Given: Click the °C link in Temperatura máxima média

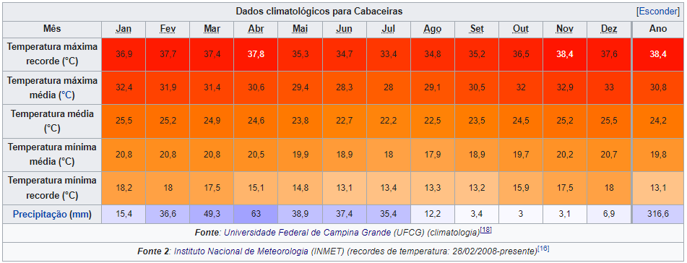Looking at the screenshot, I should click(x=68, y=94).
